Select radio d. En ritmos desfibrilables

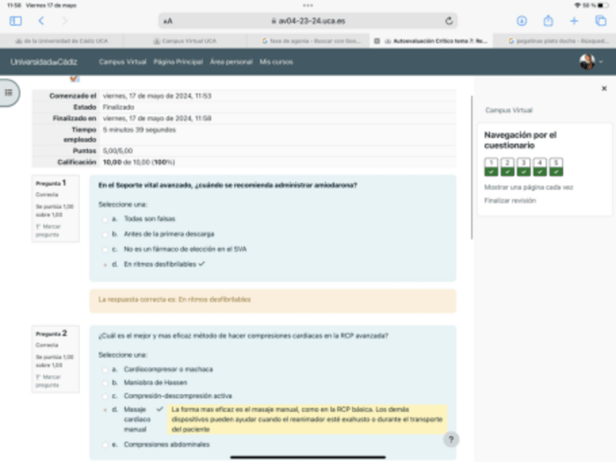[105, 265]
